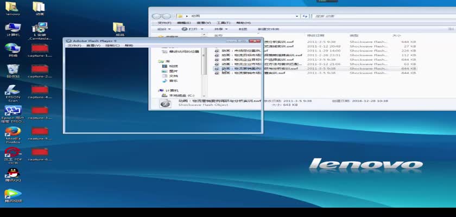Image resolution: width=456 pixels, height=217 pixels.
Task: Open the 编辑(E) menu in Explorer
Action: (x=184, y=23)
